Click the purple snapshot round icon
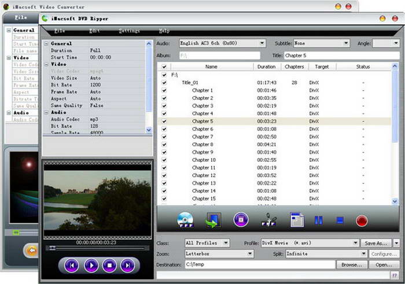The height and width of the screenshot is (284, 405). 241,220
